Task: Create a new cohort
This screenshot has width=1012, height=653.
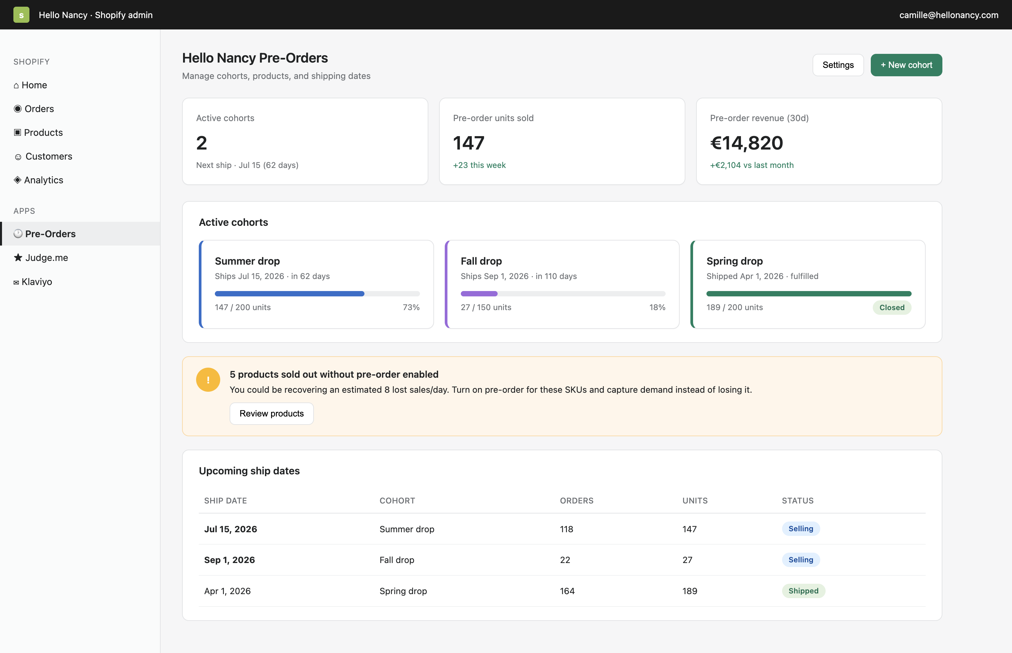Action: tap(906, 65)
